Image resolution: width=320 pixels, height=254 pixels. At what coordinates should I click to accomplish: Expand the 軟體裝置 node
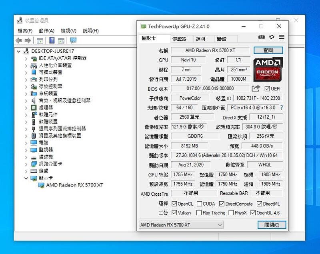coord(26,122)
